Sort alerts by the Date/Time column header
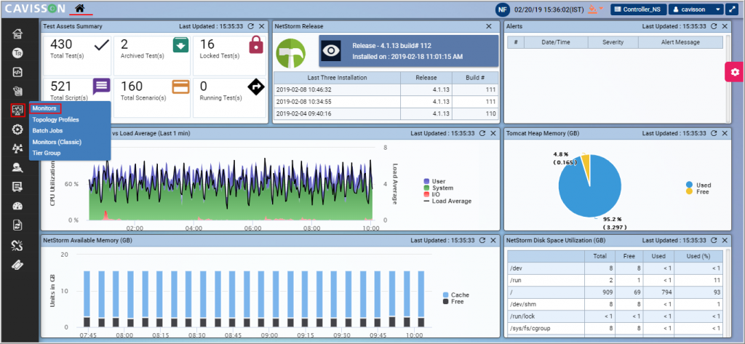The height and width of the screenshot is (344, 745). point(556,42)
